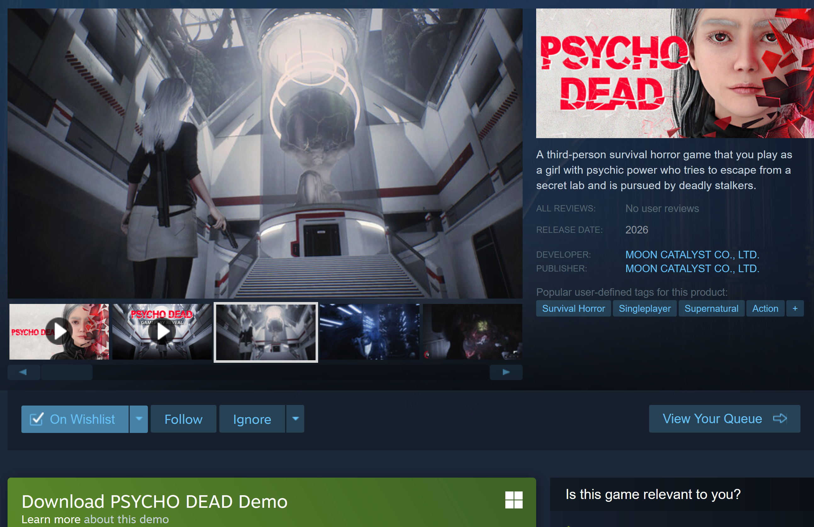The height and width of the screenshot is (527, 814).
Task: Toggle Ignore for this game
Action: tap(252, 419)
